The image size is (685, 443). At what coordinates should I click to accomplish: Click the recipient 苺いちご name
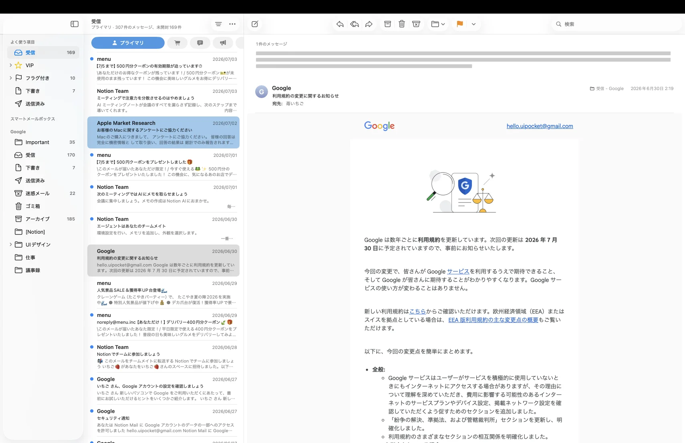pos(295,104)
